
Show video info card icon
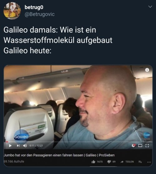click(x=147, y=70)
